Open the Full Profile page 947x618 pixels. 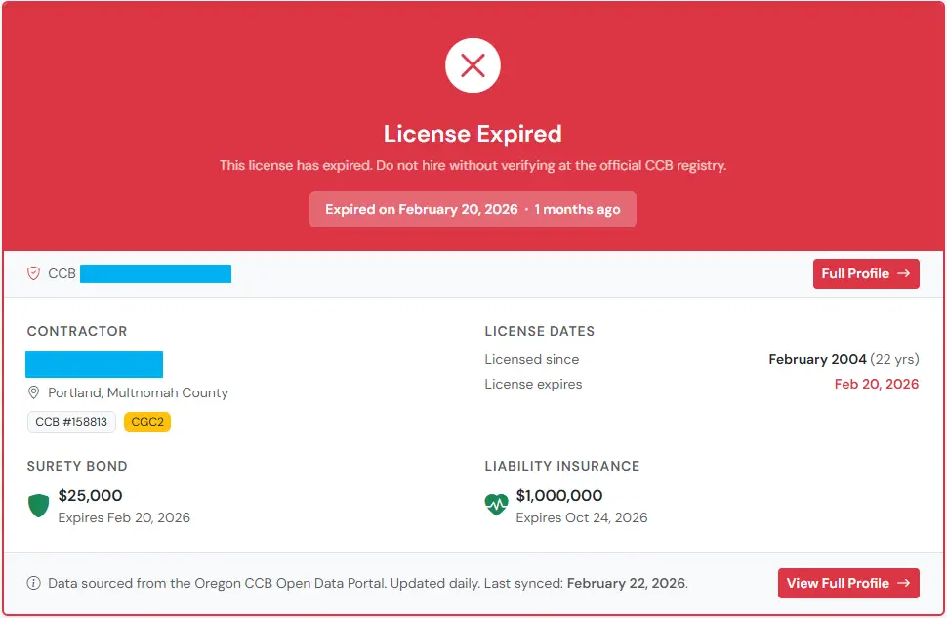[866, 274]
